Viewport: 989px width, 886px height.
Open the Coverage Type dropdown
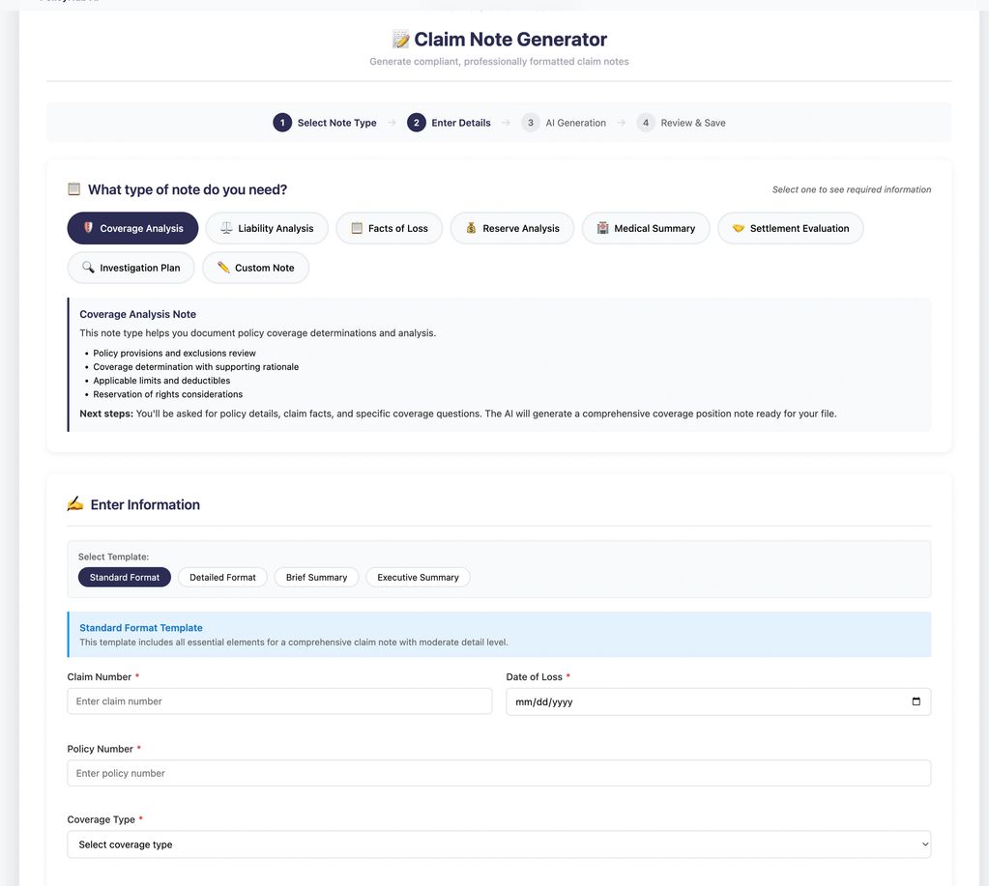point(499,844)
